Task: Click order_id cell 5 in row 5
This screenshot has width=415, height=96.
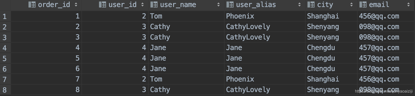Action: [x=46, y=58]
